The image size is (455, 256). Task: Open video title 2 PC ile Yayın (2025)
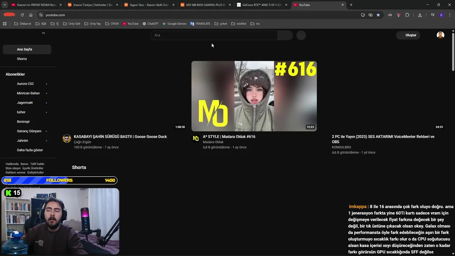(x=383, y=139)
